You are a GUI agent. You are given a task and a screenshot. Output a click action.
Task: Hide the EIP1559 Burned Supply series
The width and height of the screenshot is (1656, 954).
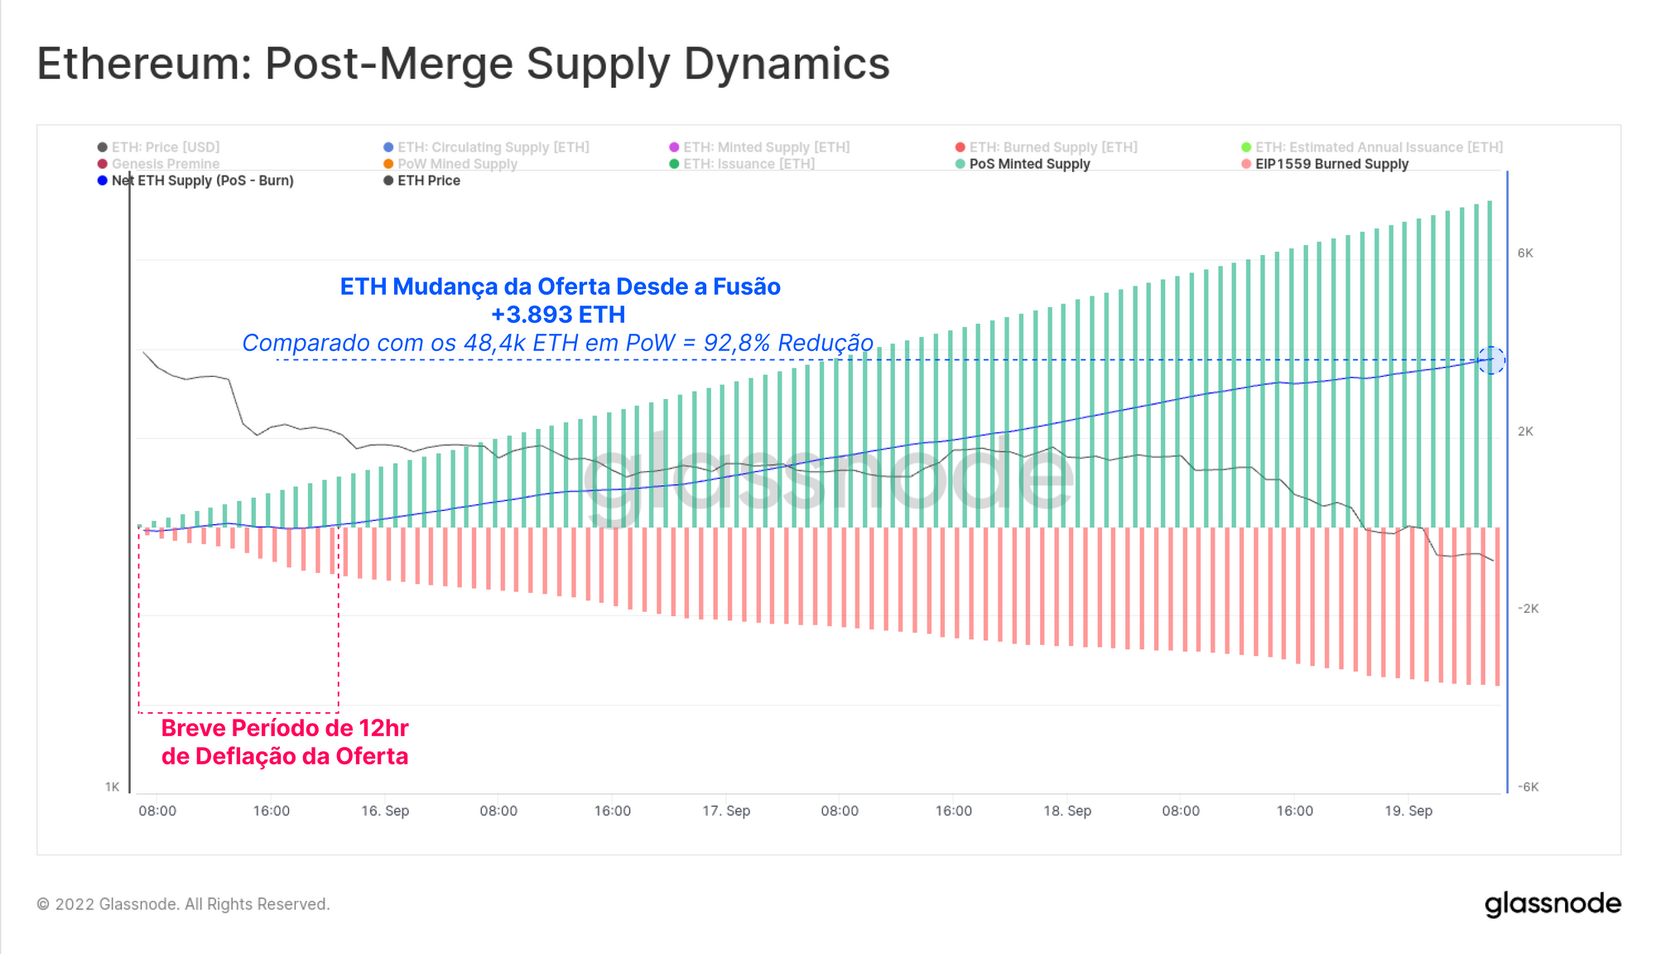point(1331,164)
